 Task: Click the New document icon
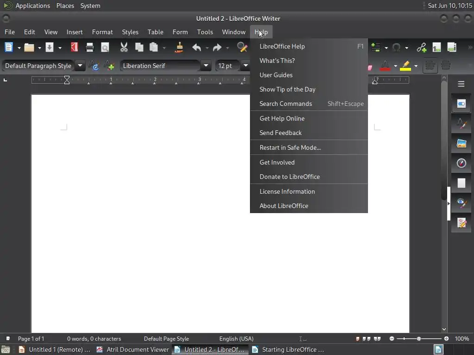click(x=8, y=47)
